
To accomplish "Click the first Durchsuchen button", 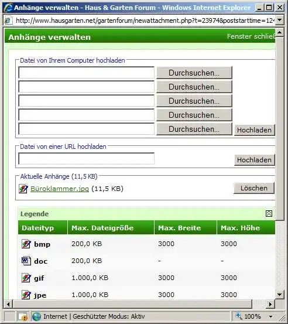I will [x=194, y=73].
